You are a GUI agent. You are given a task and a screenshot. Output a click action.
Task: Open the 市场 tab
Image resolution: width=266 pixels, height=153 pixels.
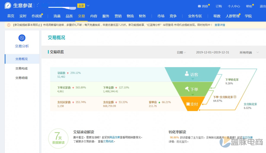tap(161, 16)
